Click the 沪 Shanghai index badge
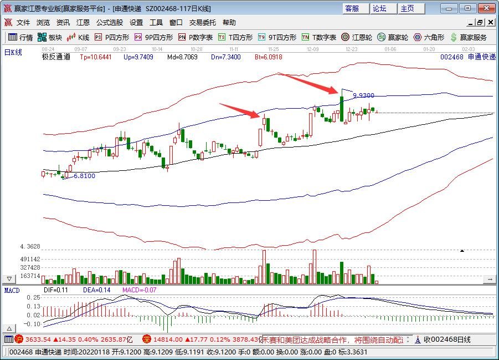Screen dimensions: 499x360 pyautogui.click(x=19, y=339)
